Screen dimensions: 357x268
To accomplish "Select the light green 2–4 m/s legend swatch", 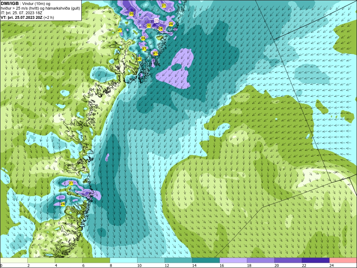I will coord(41,260).
